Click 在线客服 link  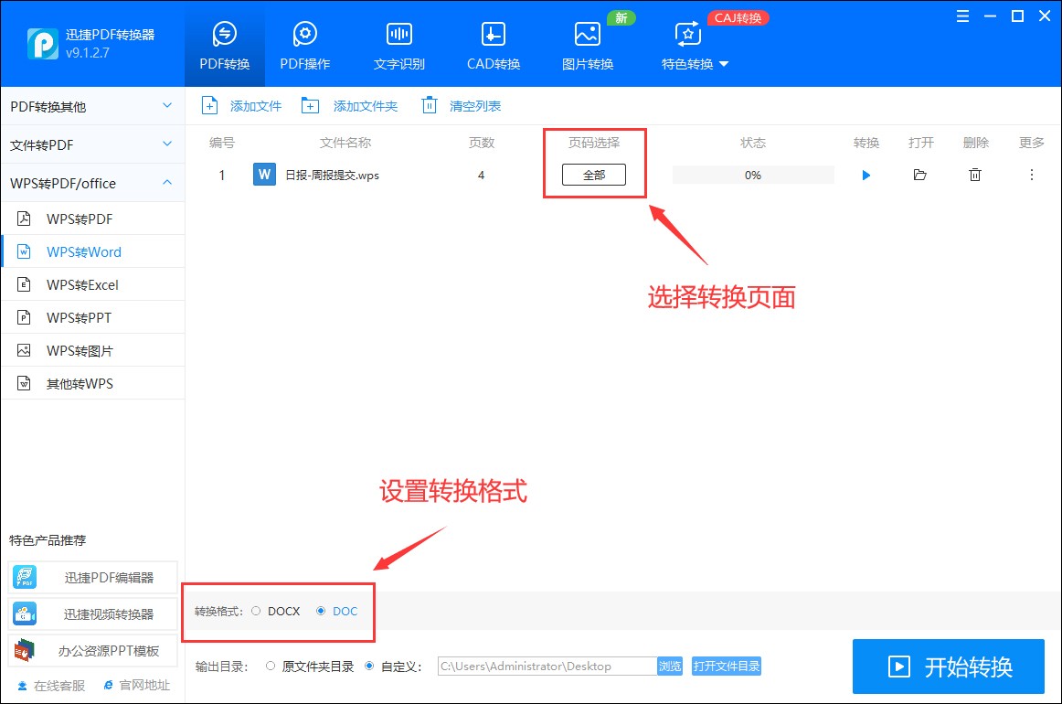tap(51, 686)
